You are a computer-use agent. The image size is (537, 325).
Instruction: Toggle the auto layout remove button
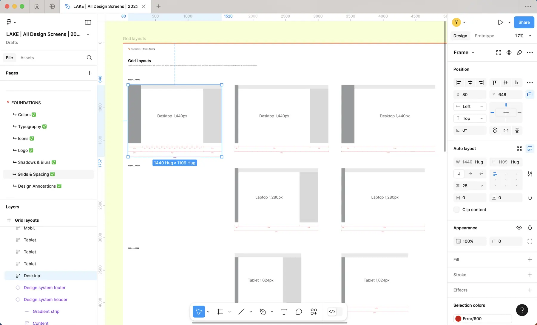pyautogui.click(x=530, y=148)
